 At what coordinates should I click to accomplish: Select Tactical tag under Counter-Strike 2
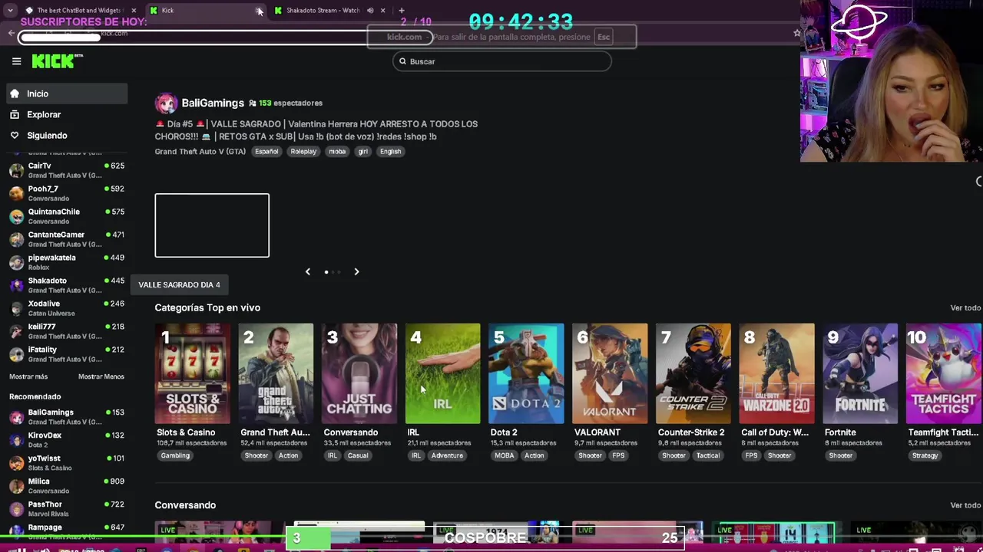(708, 455)
